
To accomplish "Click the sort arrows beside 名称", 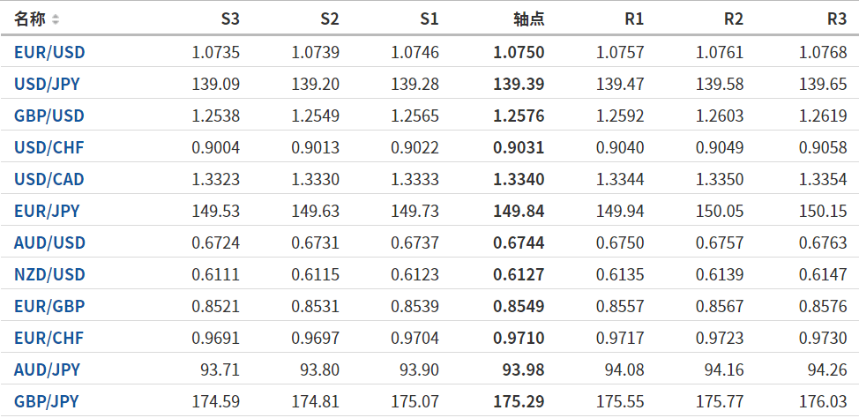I will 56,19.
